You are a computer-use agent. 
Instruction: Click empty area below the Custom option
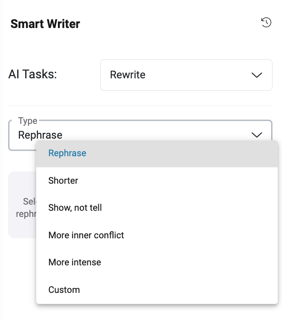coord(157,312)
